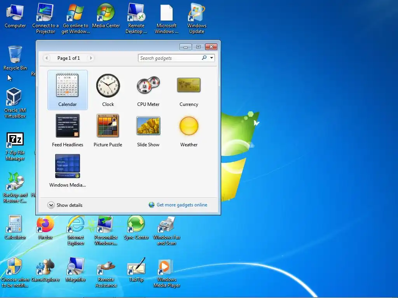Minimize the gadget gallery window
The image size is (398, 298).
(185, 47)
